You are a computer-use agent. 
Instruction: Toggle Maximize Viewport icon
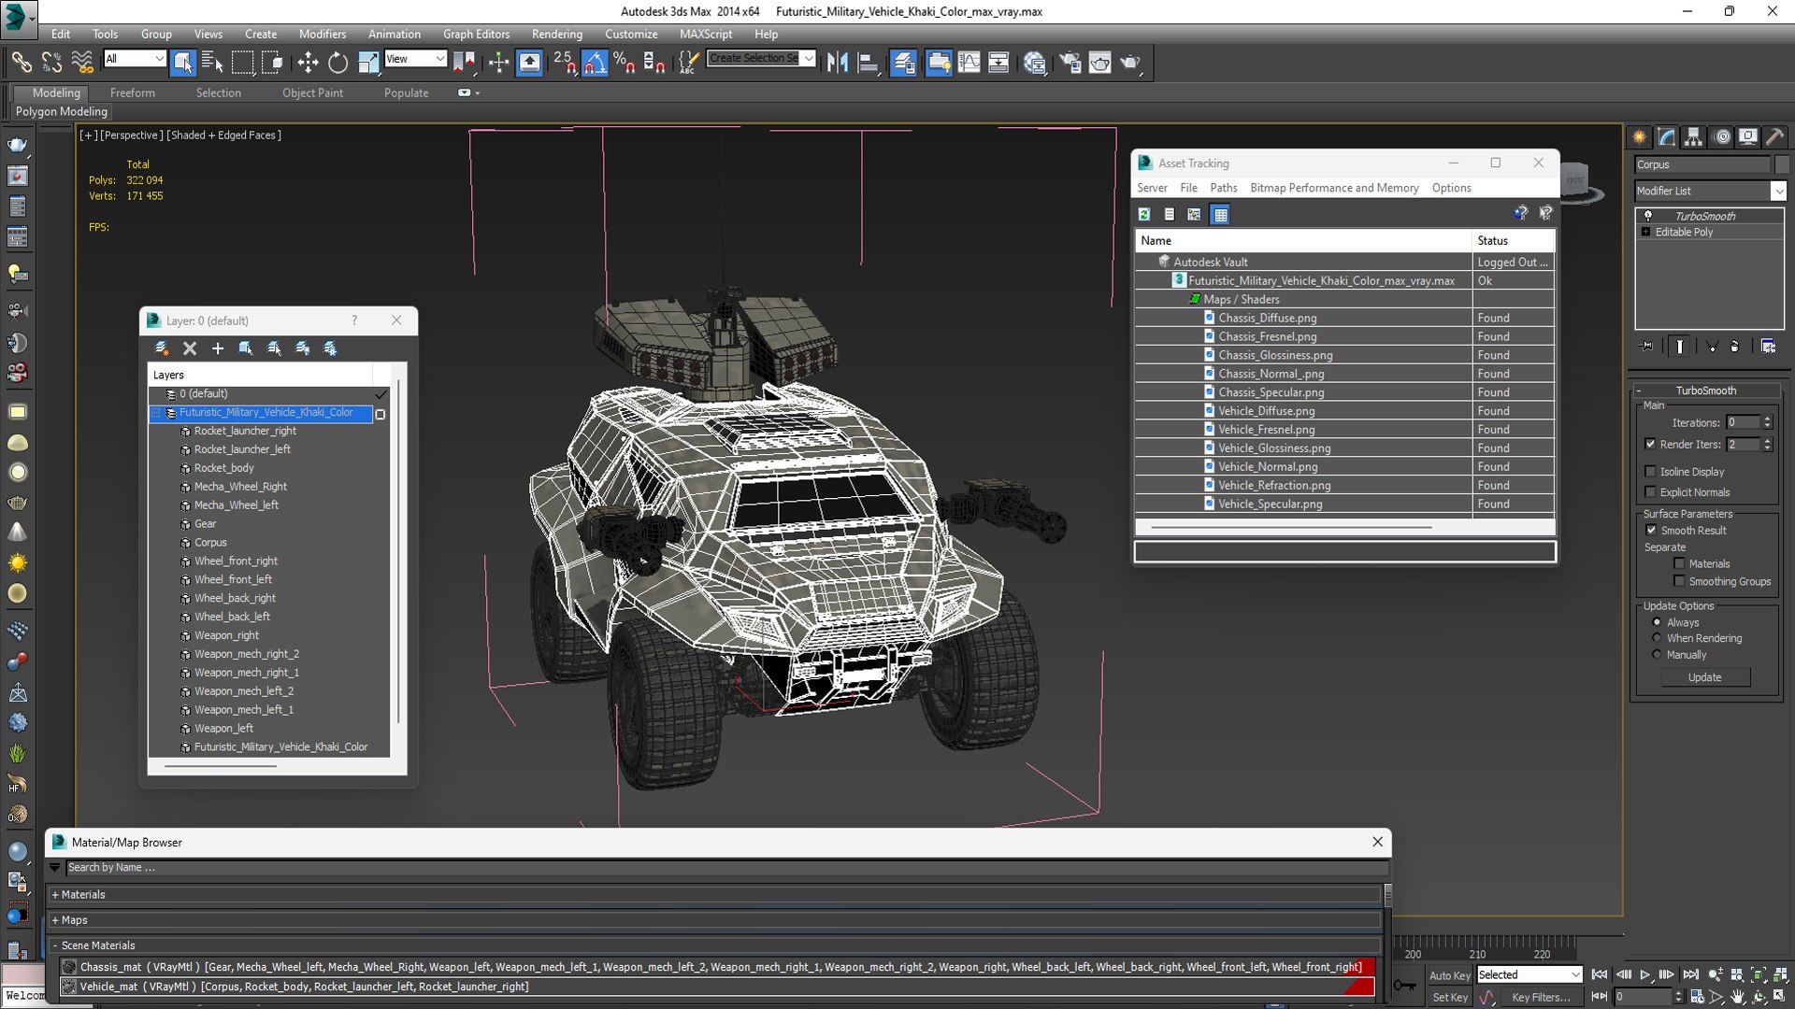tap(1780, 997)
